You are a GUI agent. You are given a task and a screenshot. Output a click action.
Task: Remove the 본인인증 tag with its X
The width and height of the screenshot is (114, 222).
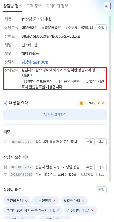click(x=54, y=201)
